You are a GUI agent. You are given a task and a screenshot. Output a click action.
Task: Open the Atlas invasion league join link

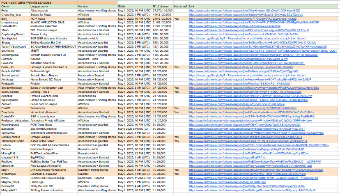245,10
